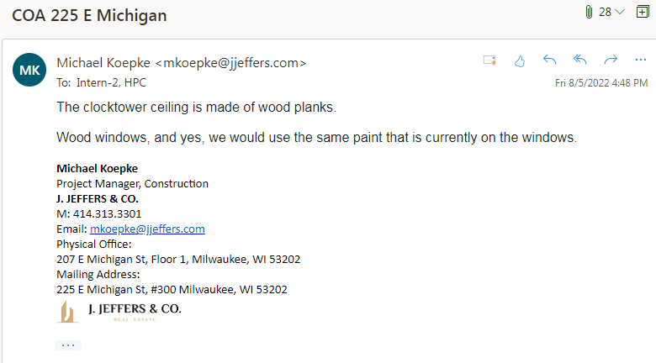656x363 pixels.
Task: Expand the 28 attachments dropdown chevron
Action: point(621,12)
